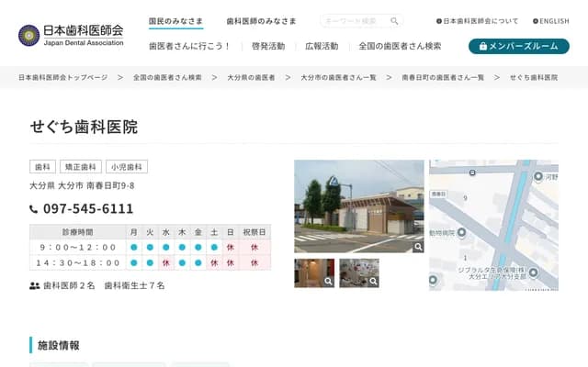Viewport: 588px width, 367px height.
Task: Select the 国民のみなさま tab
Action: point(175,21)
